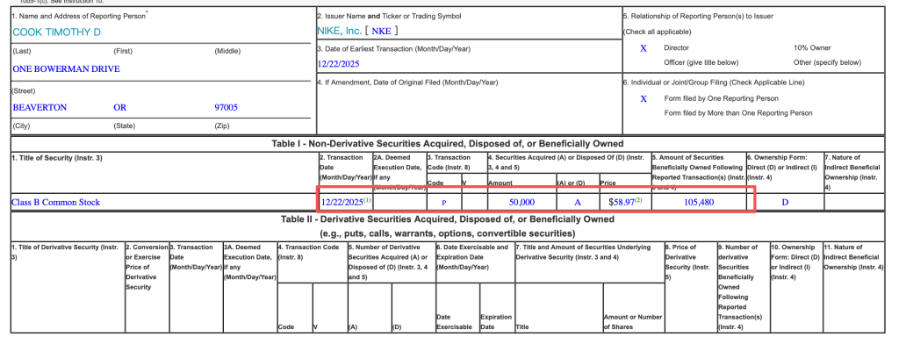The width and height of the screenshot is (899, 337).
Task: Click the 12/22/2025 earliest transaction date
Action: click(338, 64)
